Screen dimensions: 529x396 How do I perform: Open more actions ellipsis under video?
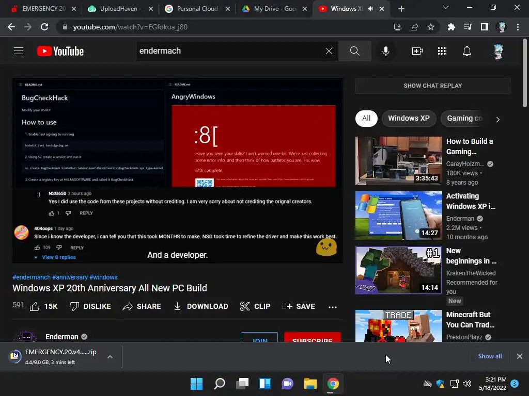pyautogui.click(x=333, y=307)
